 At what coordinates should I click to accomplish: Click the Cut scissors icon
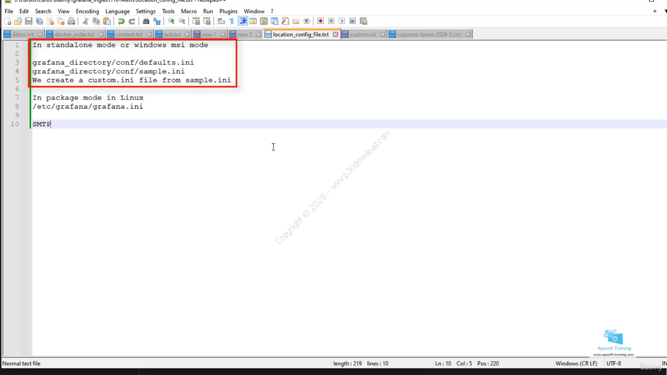[x=86, y=21]
